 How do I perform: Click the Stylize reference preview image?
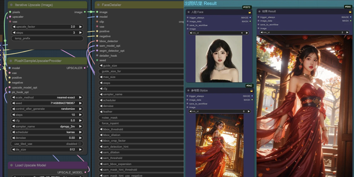220,145
